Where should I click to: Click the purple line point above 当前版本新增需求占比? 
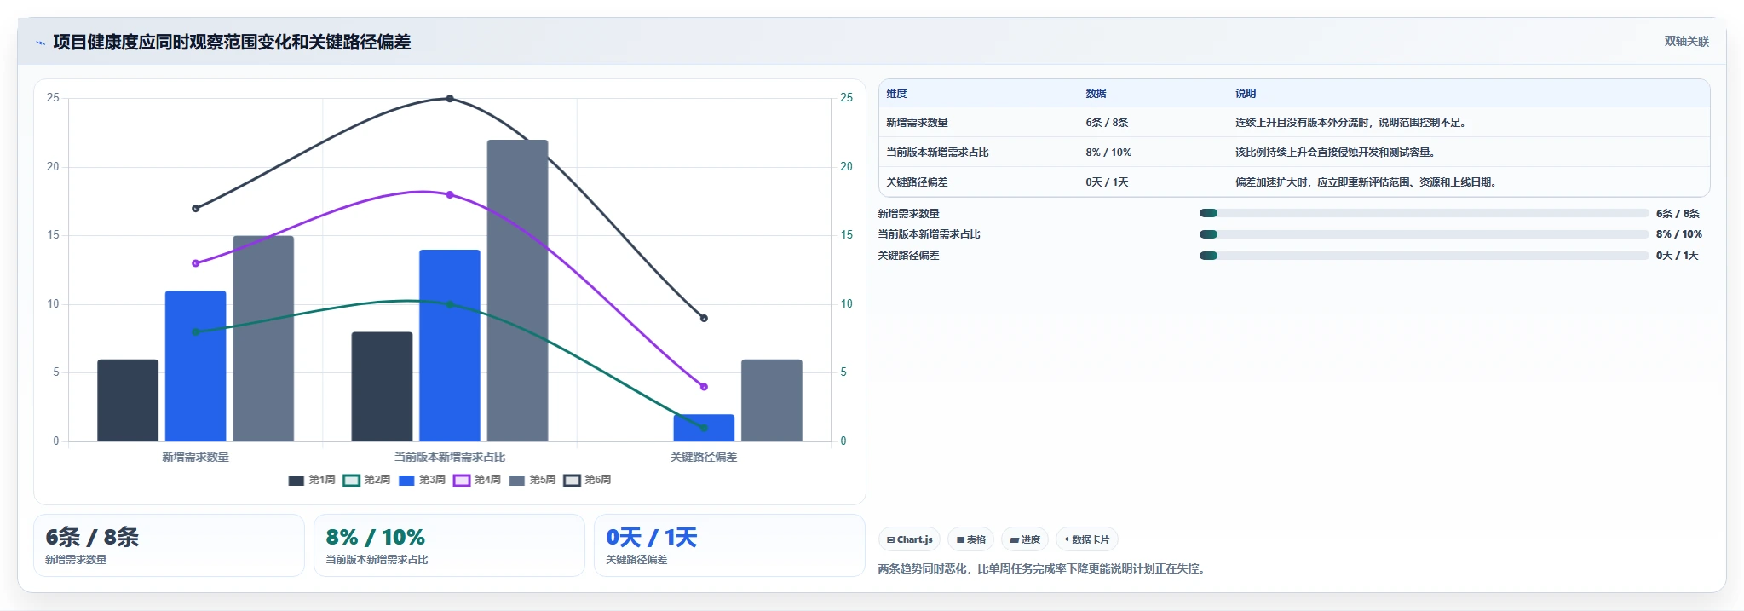coord(450,195)
